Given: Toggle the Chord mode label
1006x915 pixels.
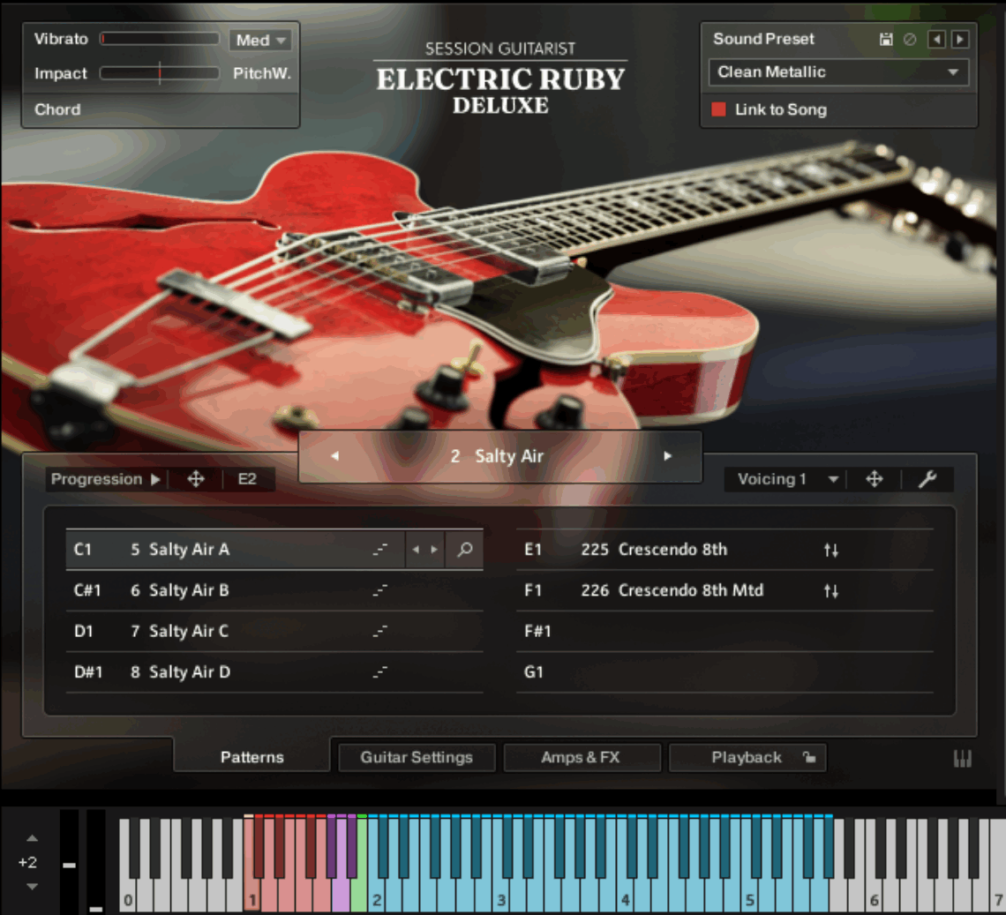Looking at the screenshot, I should pos(57,109).
